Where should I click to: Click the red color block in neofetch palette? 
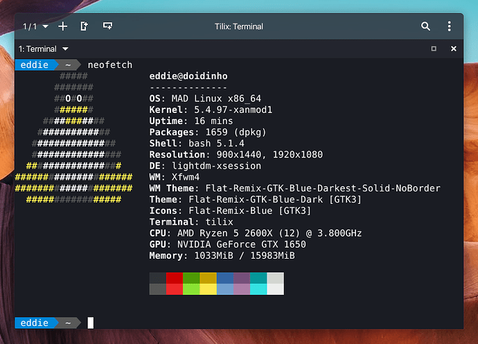tap(175, 284)
